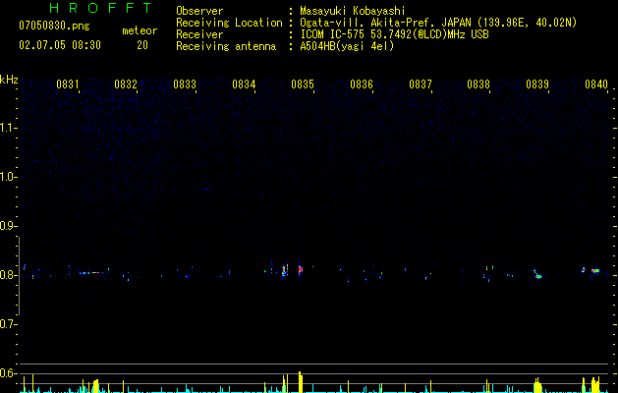Click the 0836 time marker
The width and height of the screenshot is (618, 393).
click(x=362, y=84)
